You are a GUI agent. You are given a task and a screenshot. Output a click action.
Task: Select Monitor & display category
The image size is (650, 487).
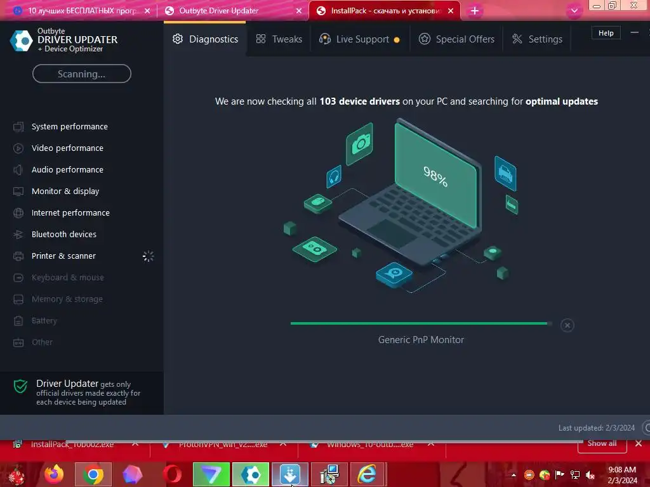pyautogui.click(x=65, y=191)
